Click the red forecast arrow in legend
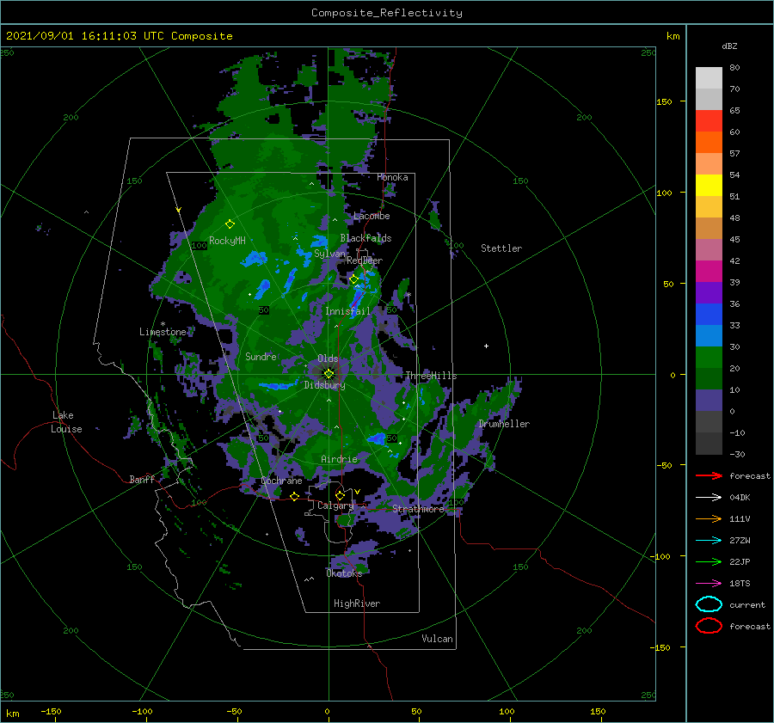774x723 pixels. point(709,475)
